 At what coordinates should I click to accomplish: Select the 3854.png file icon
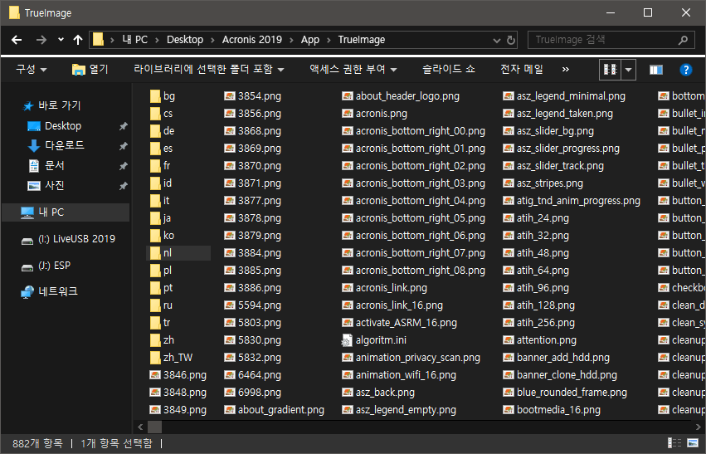coord(230,96)
